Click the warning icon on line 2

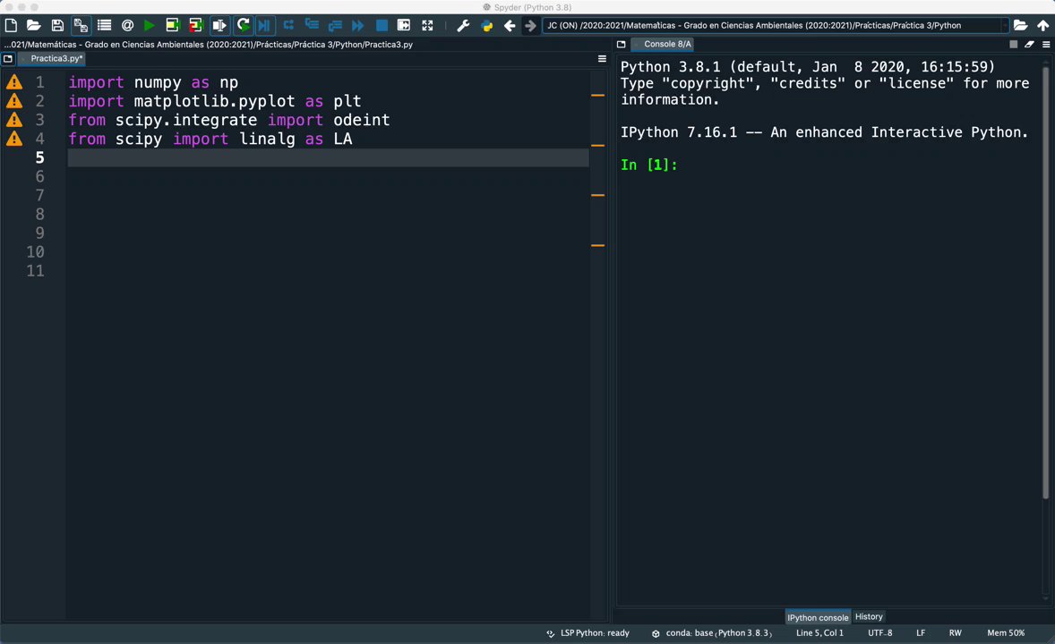pyautogui.click(x=14, y=101)
